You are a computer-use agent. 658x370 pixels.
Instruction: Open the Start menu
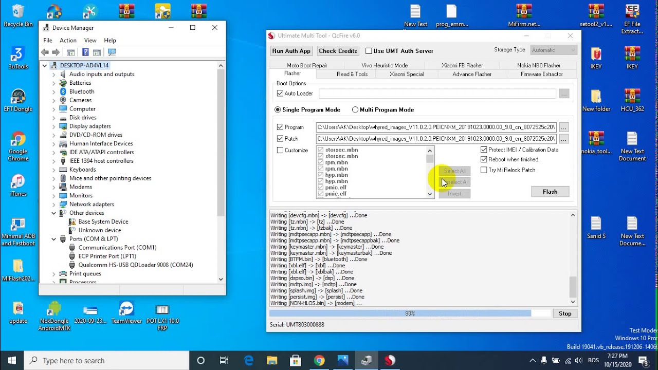[12, 360]
